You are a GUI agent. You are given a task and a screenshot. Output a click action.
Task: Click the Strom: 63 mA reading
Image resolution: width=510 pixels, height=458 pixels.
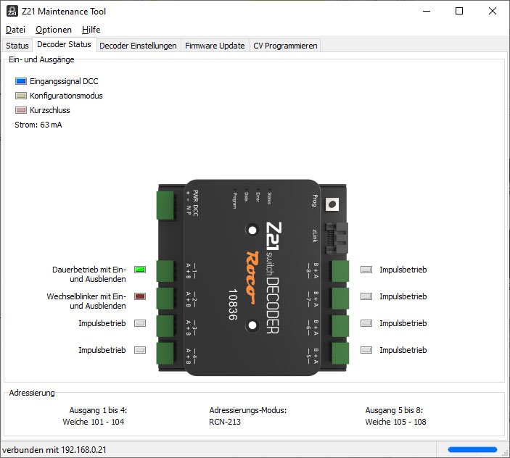[38, 125]
